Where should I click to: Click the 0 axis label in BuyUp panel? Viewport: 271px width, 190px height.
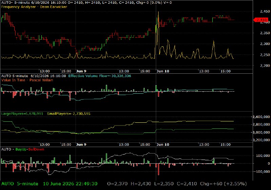click(x=269, y=163)
